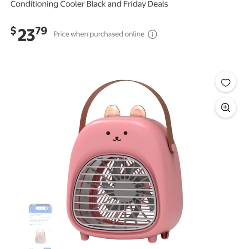The image size is (249, 249).
Task: Tap the dollar sign of the price
Action: point(13,30)
